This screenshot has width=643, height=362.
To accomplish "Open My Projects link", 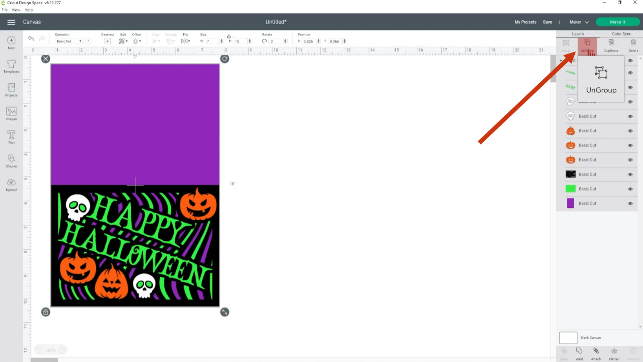I will (x=525, y=22).
